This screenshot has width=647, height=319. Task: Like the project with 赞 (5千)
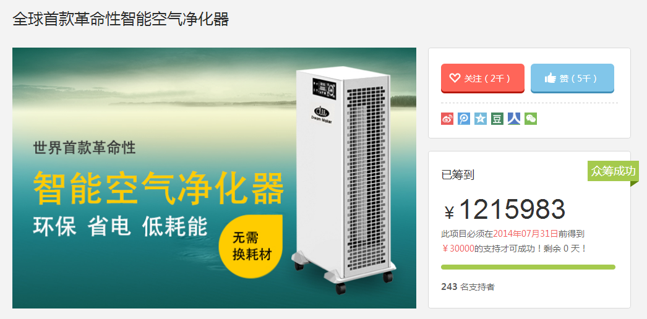572,79
